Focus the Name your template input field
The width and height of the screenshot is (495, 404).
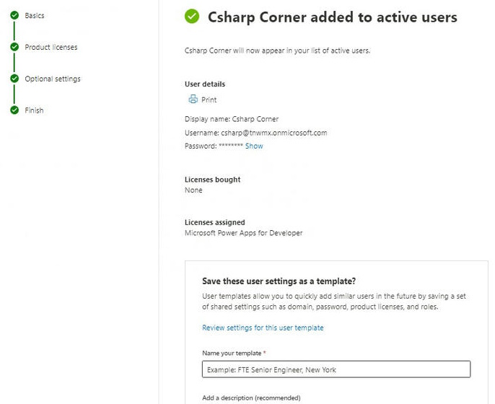336,369
